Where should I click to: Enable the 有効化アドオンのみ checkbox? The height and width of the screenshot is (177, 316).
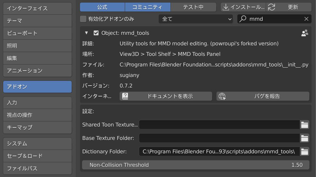[83, 19]
